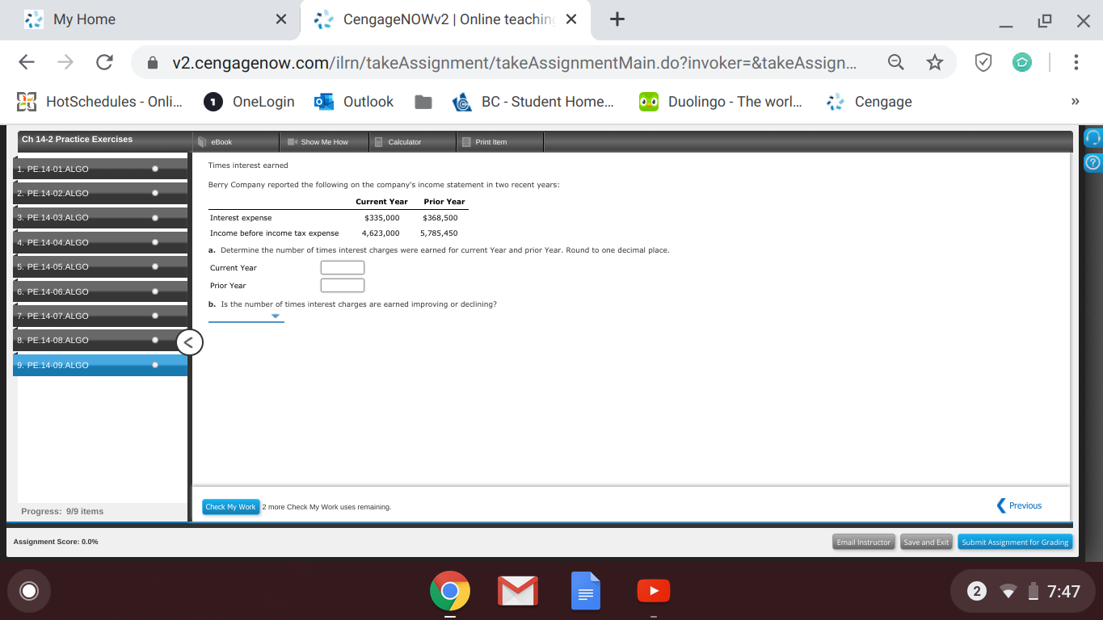The image size is (1103, 620).
Task: Click the Current Year answer input box
Action: click(x=342, y=267)
